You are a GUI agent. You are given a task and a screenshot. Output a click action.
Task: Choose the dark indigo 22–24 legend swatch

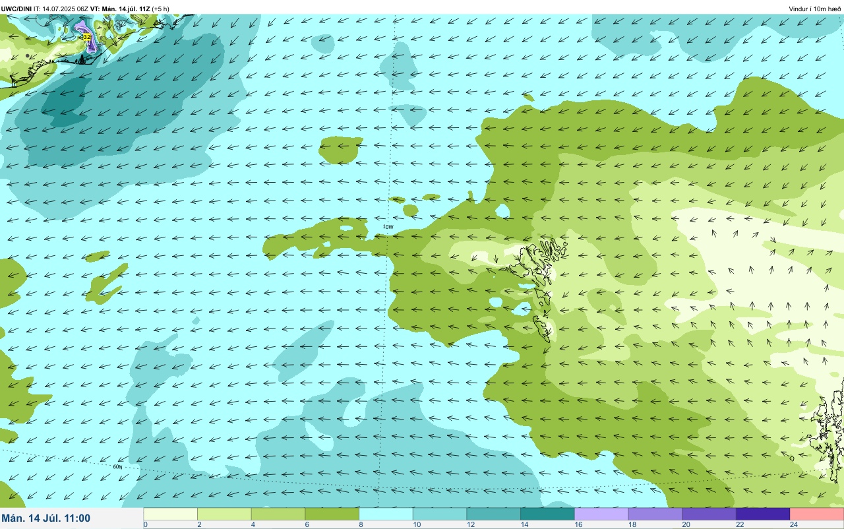[x=763, y=514]
